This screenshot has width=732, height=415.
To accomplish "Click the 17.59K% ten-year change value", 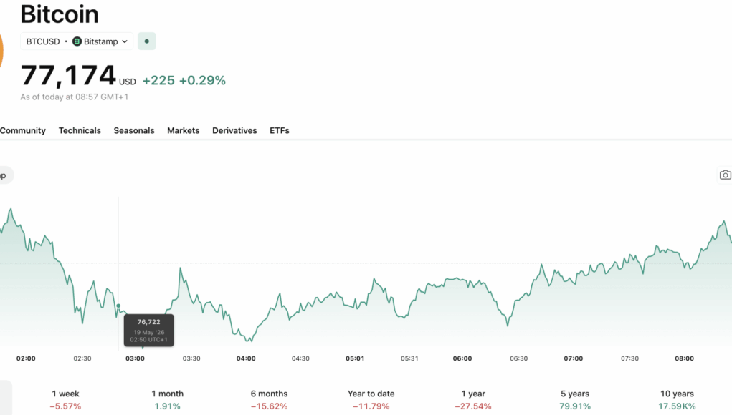I will click(x=677, y=406).
